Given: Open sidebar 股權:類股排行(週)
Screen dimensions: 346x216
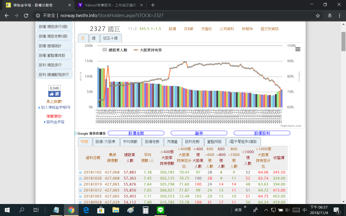Looking at the screenshot, I should [54, 27].
